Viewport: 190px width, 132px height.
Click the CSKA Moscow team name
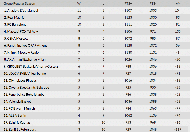click(18, 39)
